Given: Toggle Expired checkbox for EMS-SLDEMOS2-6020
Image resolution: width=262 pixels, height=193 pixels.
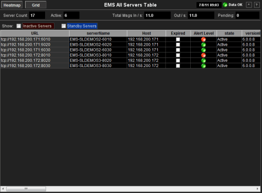Looking at the screenshot, I should coord(178,45).
